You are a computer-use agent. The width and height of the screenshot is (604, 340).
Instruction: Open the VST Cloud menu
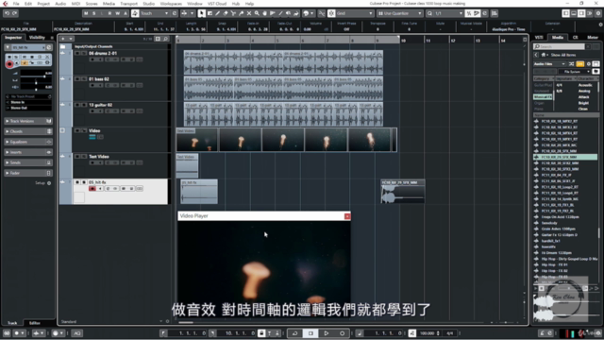[217, 4]
